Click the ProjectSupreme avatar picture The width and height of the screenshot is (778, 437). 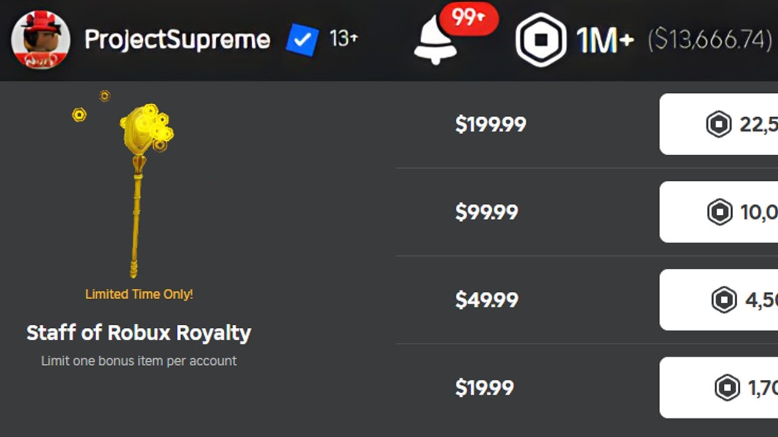(x=41, y=39)
